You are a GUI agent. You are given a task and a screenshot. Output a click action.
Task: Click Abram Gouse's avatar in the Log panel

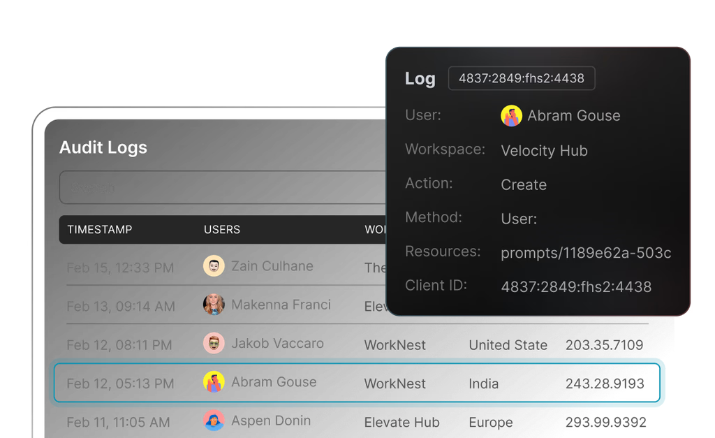point(512,115)
